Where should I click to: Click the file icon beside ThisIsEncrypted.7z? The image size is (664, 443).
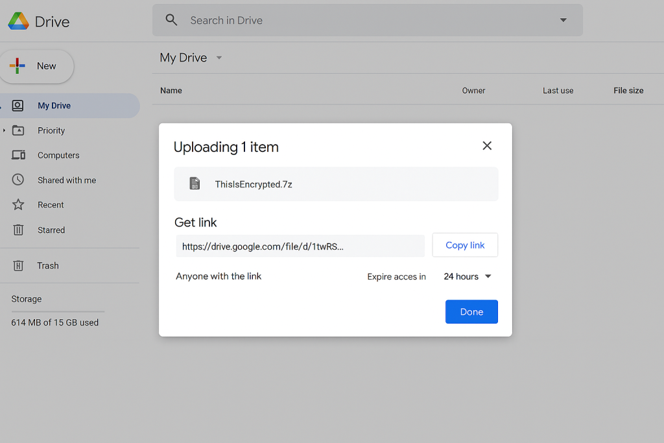click(194, 183)
